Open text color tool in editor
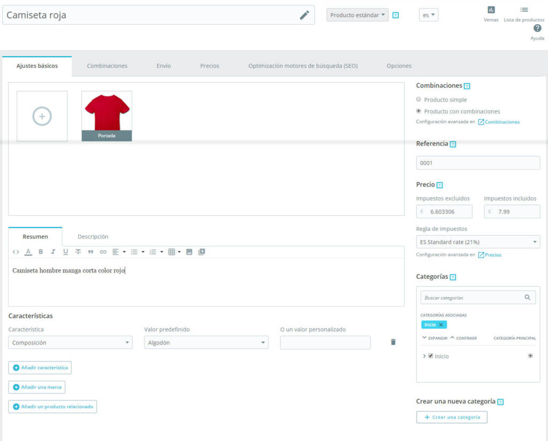548x441 pixels. [28, 252]
